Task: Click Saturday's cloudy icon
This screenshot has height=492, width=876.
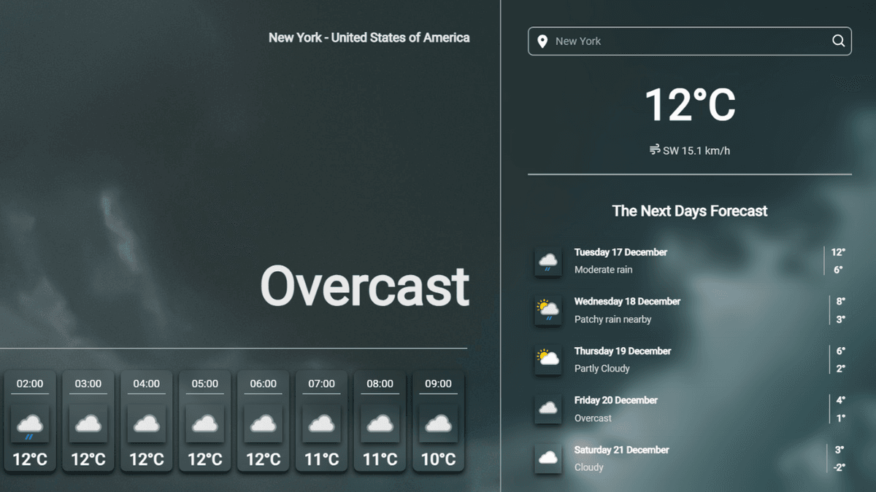Action: (x=547, y=458)
